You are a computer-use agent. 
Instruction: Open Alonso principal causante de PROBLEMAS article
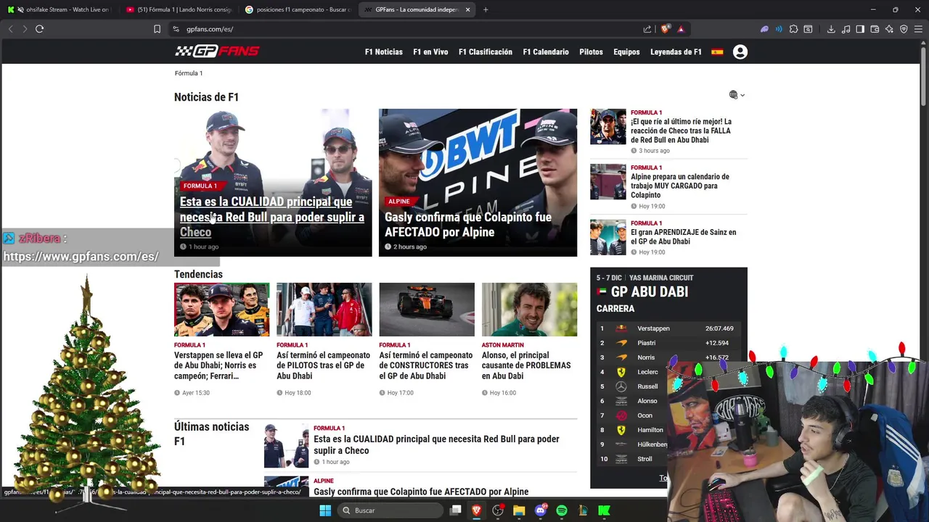[x=526, y=360]
